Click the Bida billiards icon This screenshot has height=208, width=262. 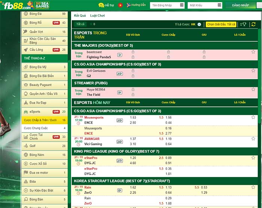[x=26, y=181]
